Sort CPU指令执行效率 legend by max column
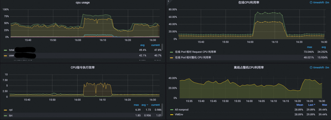This screenshot has height=120, width=331. tap(136, 105)
